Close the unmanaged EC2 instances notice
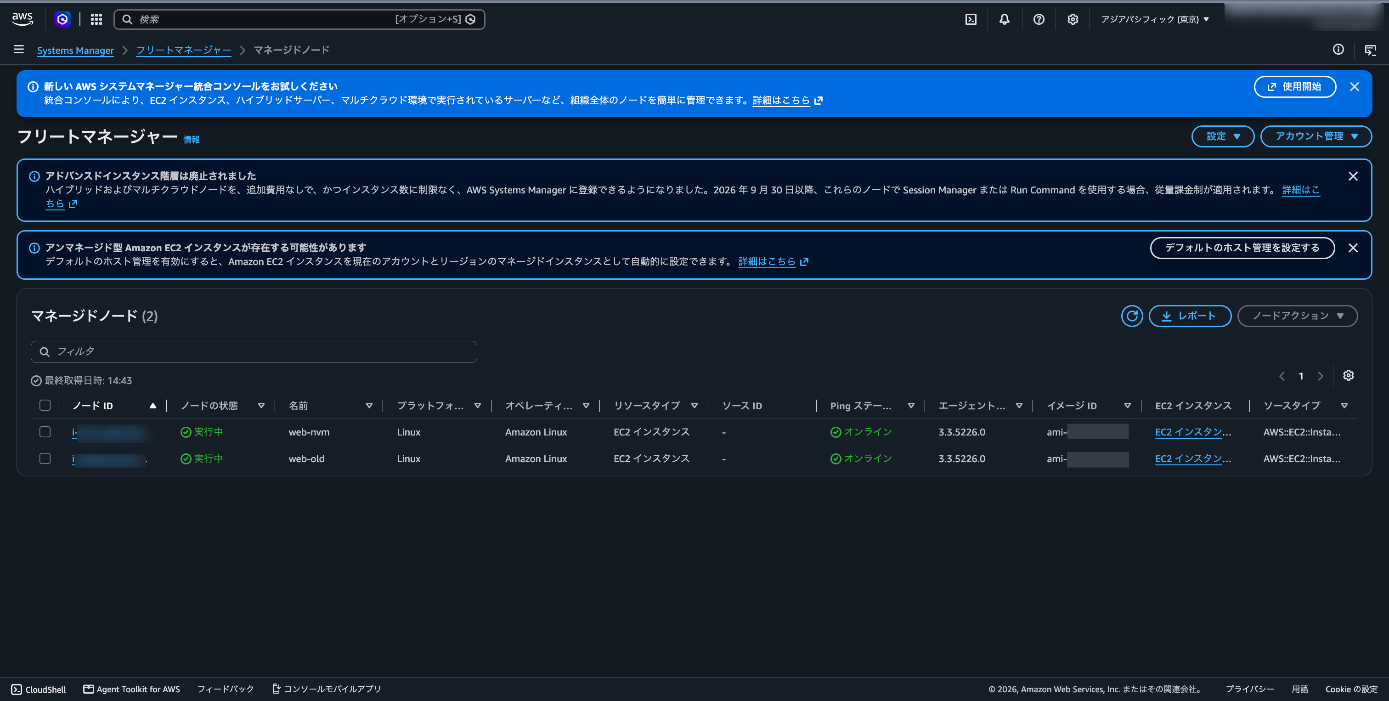 point(1352,248)
